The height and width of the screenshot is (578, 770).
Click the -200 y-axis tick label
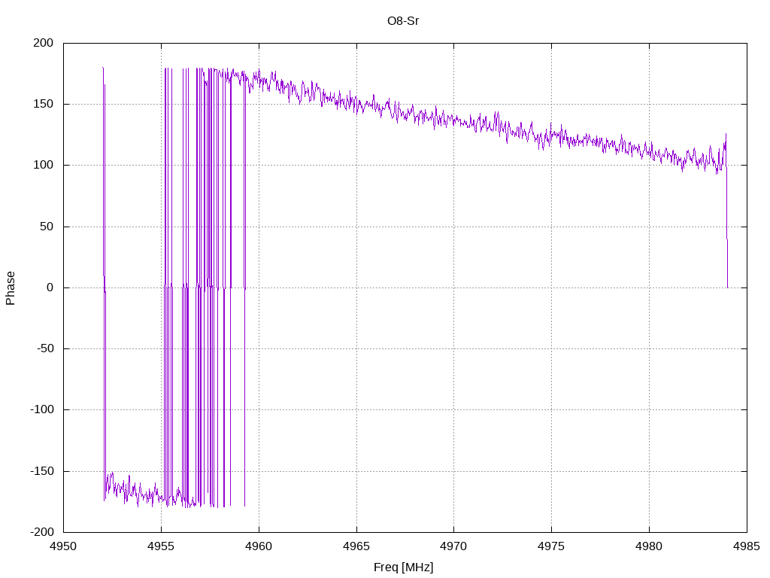(x=42, y=532)
